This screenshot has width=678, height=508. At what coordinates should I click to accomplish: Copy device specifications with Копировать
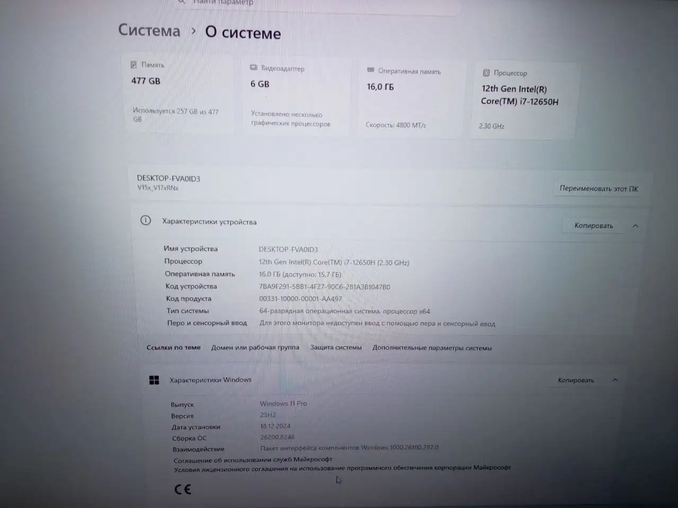click(593, 225)
